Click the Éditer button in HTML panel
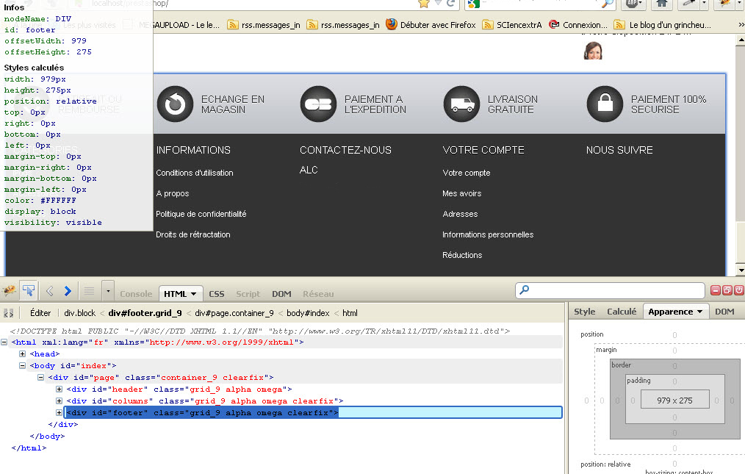745x474 pixels. [x=40, y=313]
